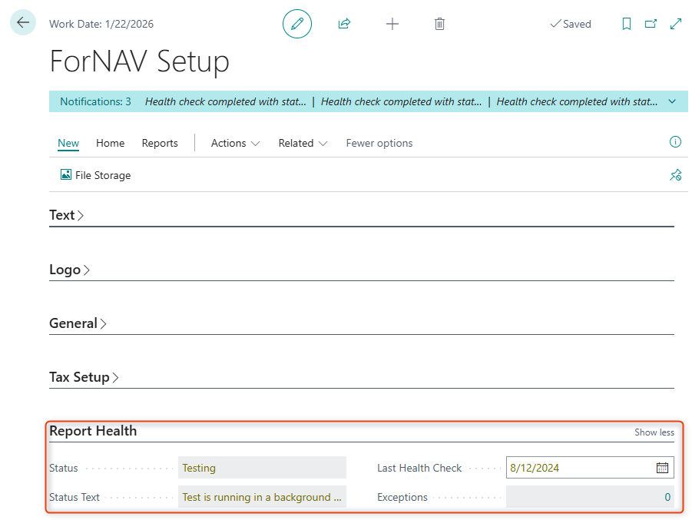Switch to the Reports tab

pyautogui.click(x=160, y=143)
